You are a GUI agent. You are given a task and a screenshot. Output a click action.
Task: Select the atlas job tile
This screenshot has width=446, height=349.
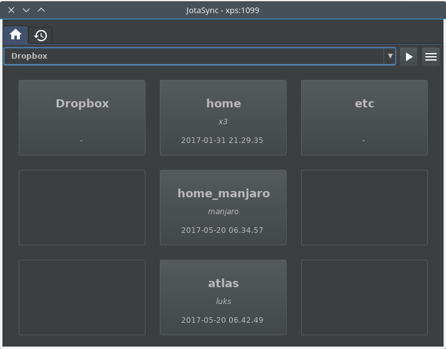pyautogui.click(x=223, y=297)
